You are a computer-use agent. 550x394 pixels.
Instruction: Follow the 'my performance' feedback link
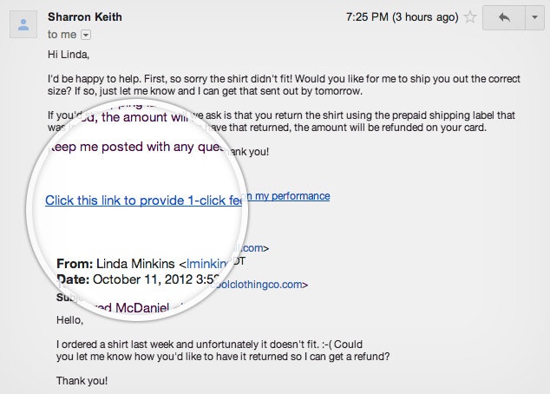(x=292, y=196)
